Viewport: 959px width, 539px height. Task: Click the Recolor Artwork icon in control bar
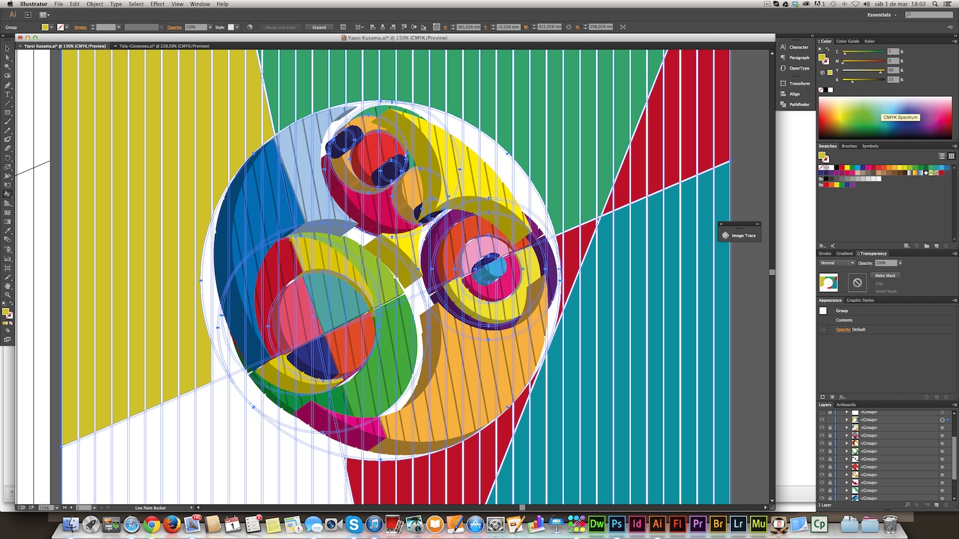[250, 27]
